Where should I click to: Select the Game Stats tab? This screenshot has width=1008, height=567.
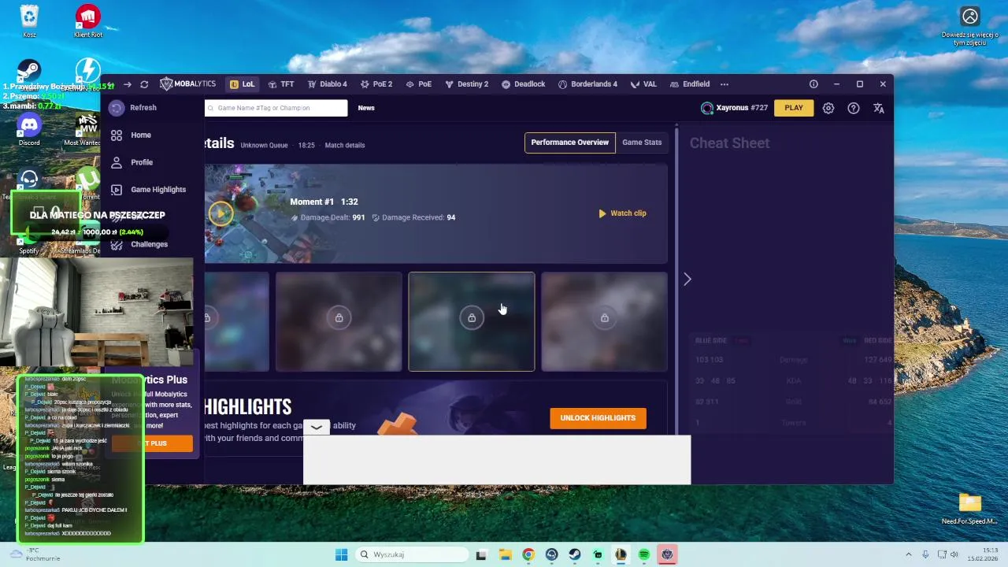[x=642, y=143]
